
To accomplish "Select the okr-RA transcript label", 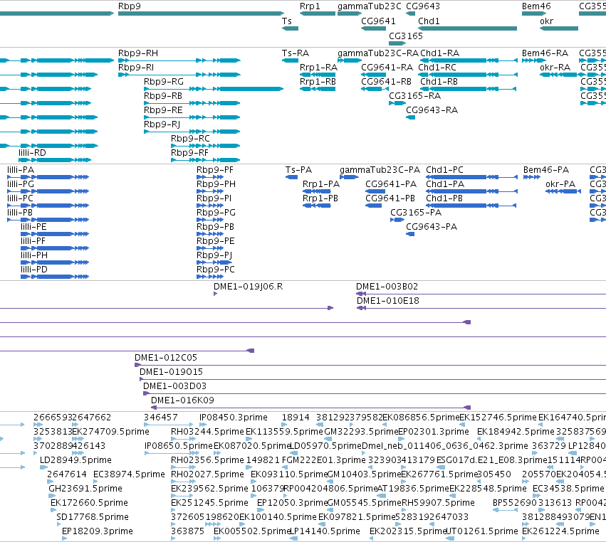I will click(555, 67).
